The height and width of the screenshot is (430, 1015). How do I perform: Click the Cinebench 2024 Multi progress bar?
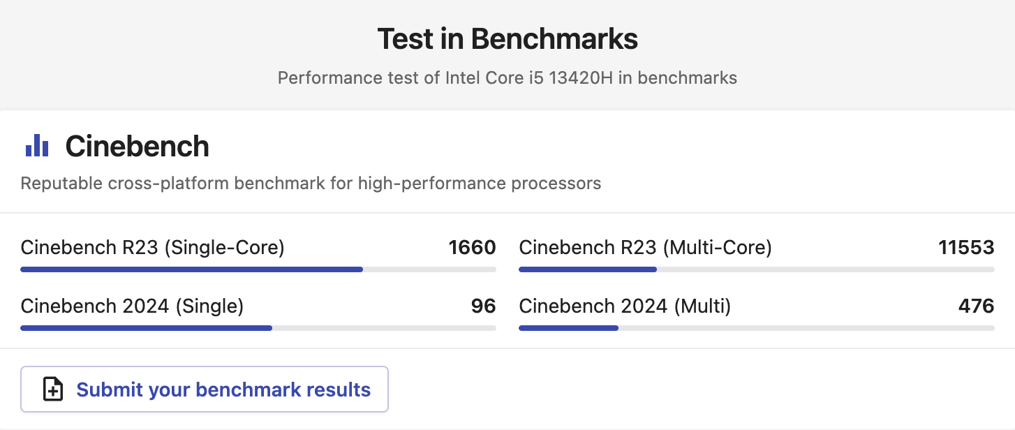pyautogui.click(x=757, y=328)
